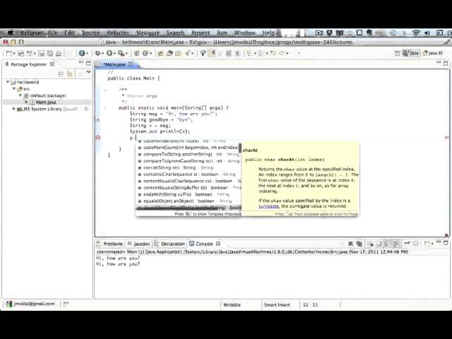This screenshot has height=339, width=452.
Task: Expand the JRE System Library node
Action: pos(13,109)
